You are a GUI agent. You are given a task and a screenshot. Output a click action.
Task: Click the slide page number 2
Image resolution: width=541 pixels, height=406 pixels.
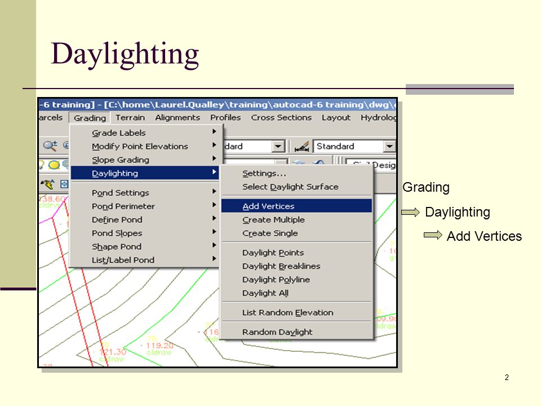[x=507, y=377]
